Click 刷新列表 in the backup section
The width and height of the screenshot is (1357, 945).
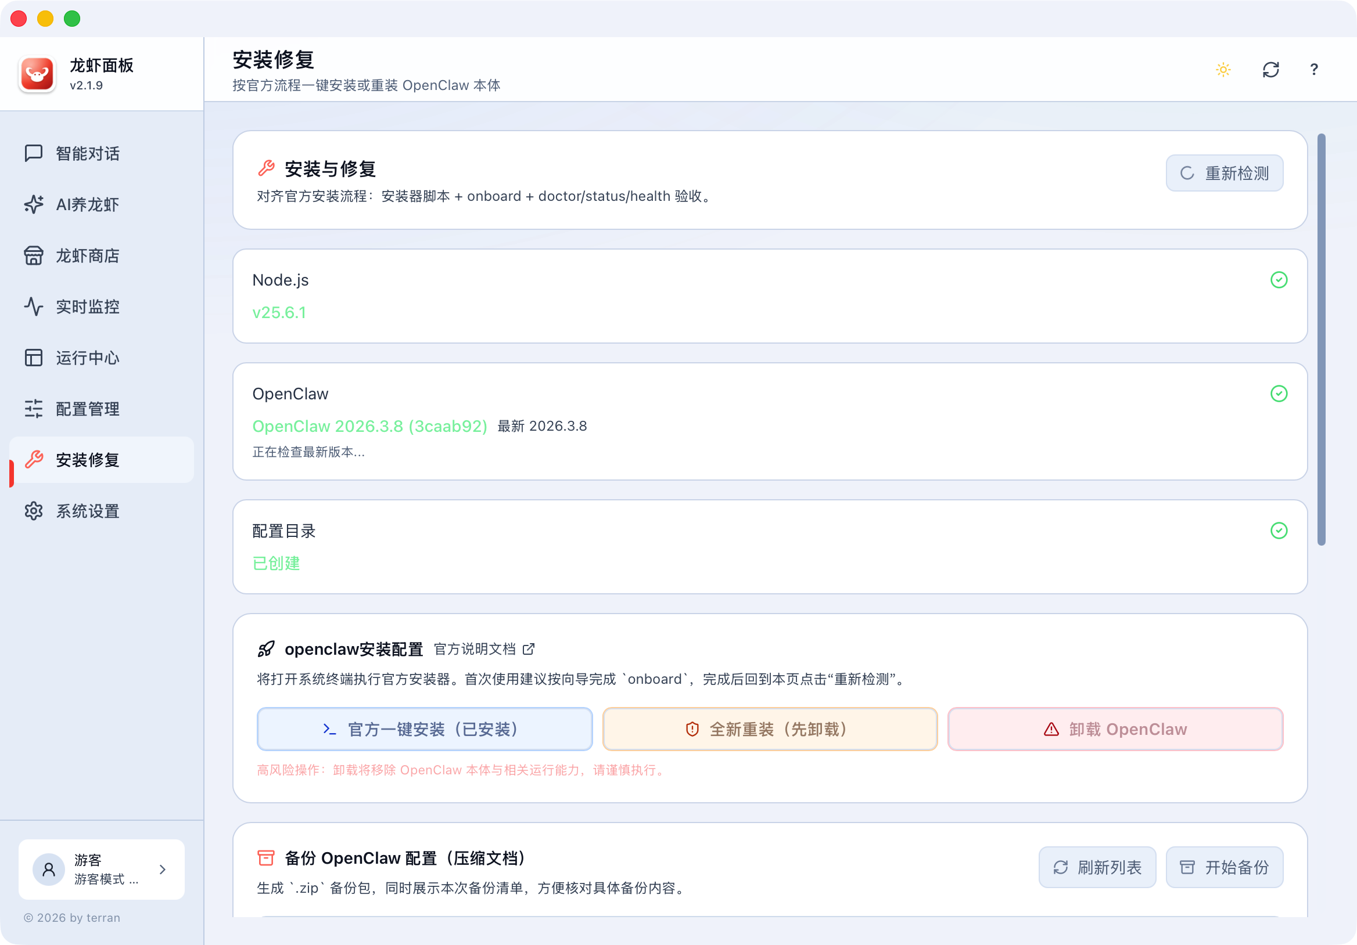[1097, 867]
